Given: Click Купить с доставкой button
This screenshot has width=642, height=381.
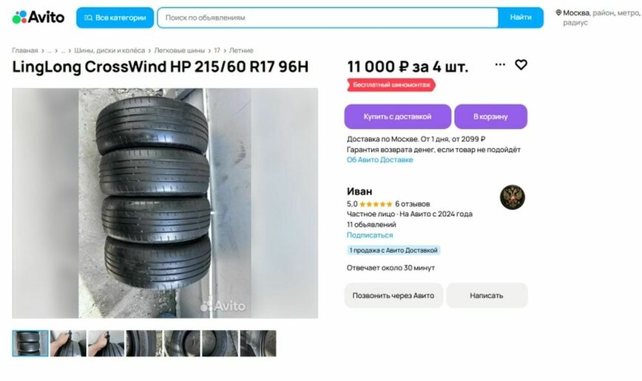Looking at the screenshot, I should (x=398, y=116).
